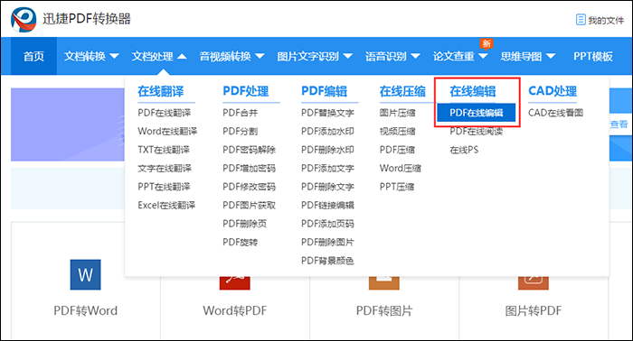Screen dimensions: 633x341
Task: Choose PDF图片获取 option
Action: pyautogui.click(x=249, y=206)
